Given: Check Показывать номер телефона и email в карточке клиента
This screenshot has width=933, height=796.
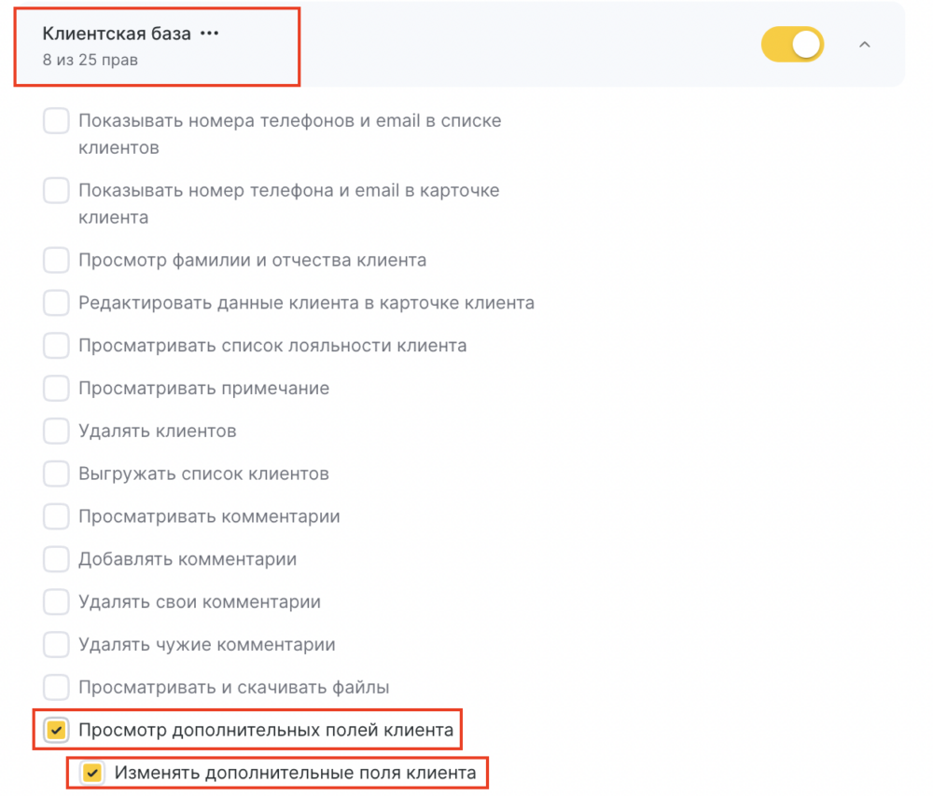Looking at the screenshot, I should (56, 191).
